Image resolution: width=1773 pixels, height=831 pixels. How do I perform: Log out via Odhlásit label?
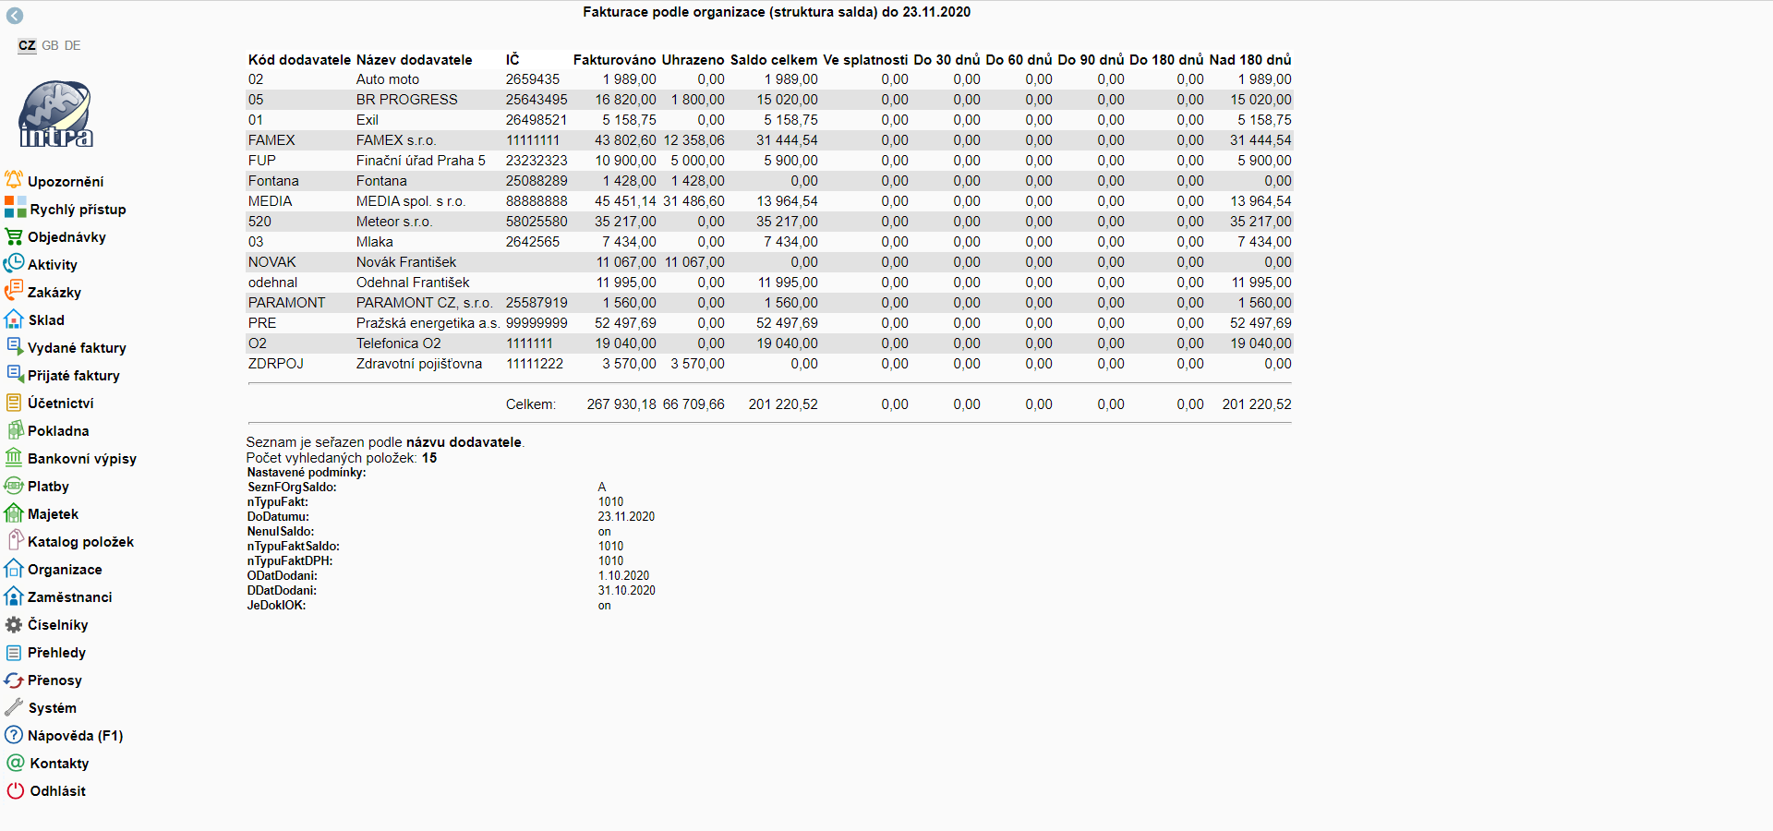coord(57,791)
